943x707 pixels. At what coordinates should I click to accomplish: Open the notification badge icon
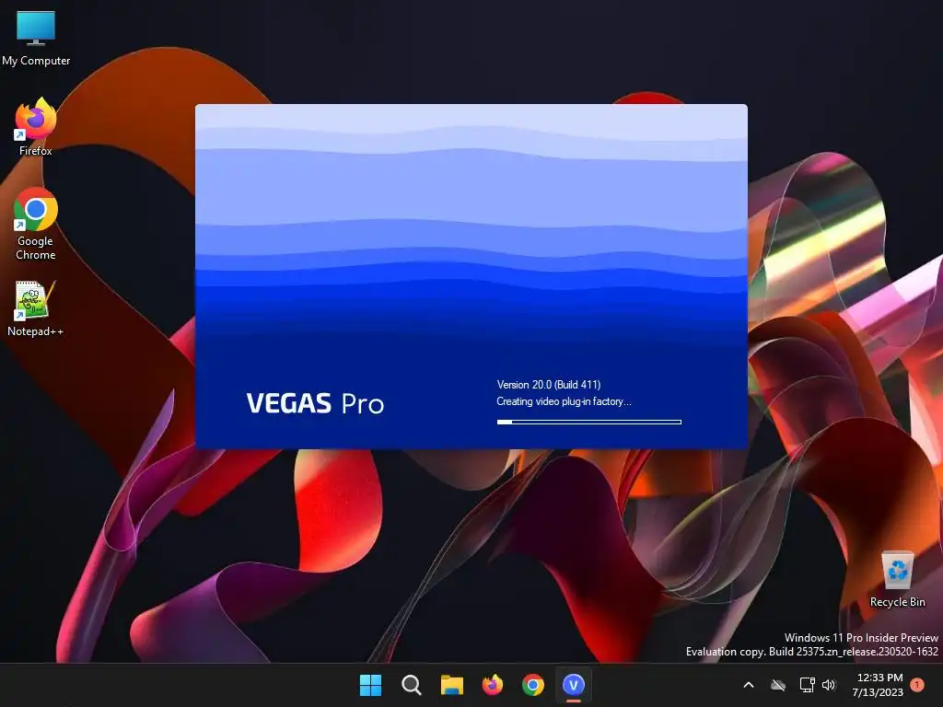917,685
